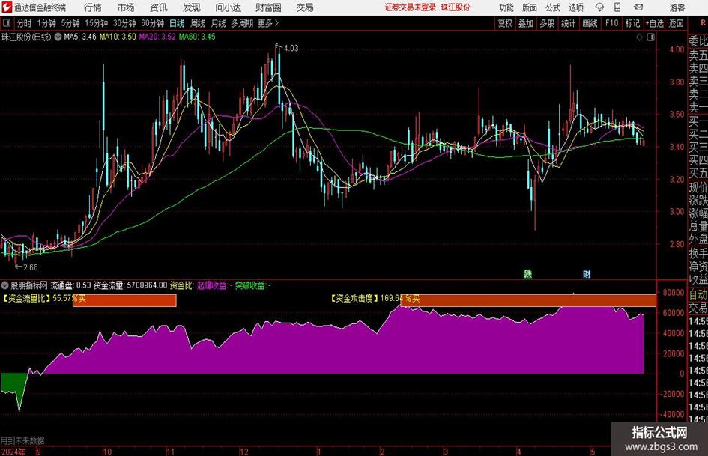Click the 流通盘: 8.53 value
The height and width of the screenshot is (456, 708).
(70, 285)
